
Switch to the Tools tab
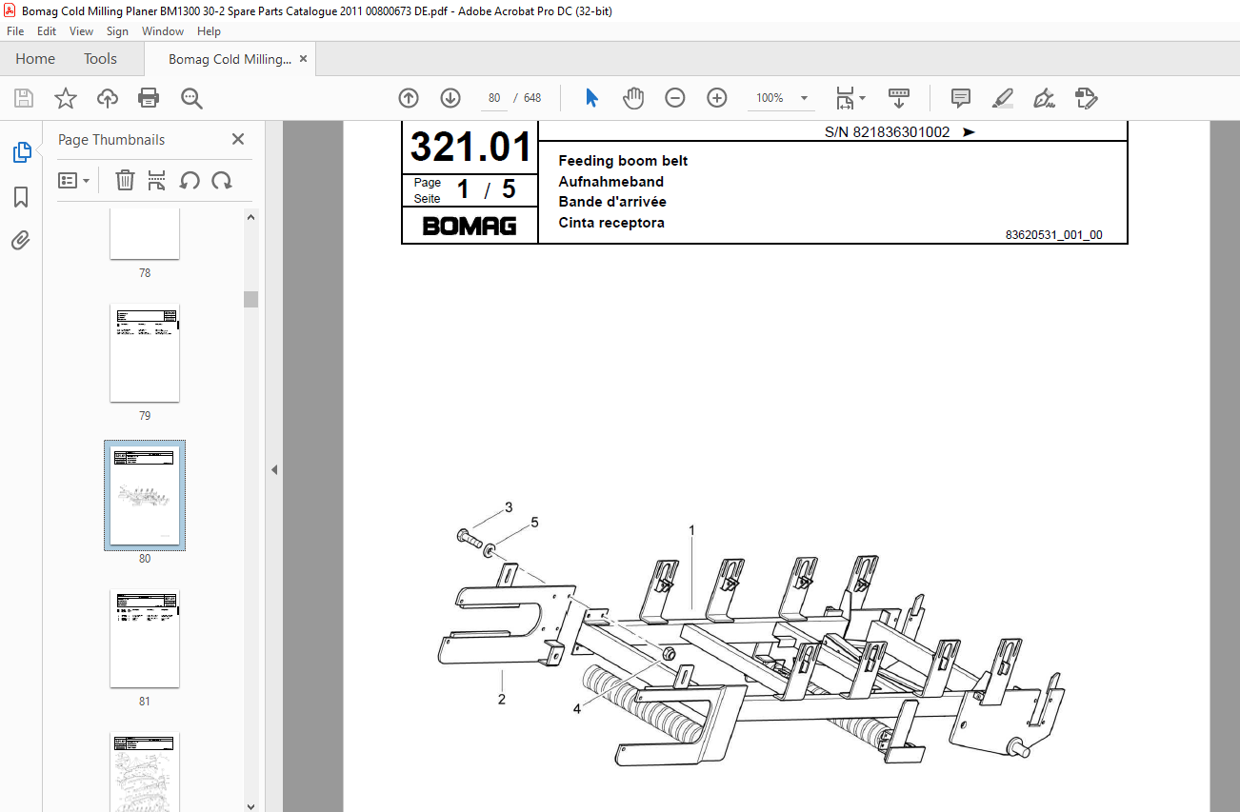click(x=100, y=59)
